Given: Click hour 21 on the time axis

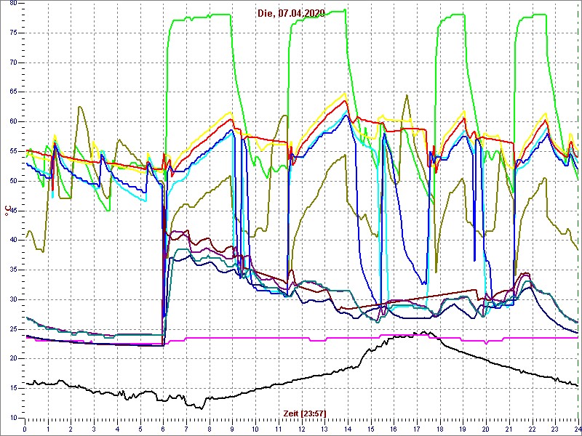Looking at the screenshot, I should click(x=509, y=429).
